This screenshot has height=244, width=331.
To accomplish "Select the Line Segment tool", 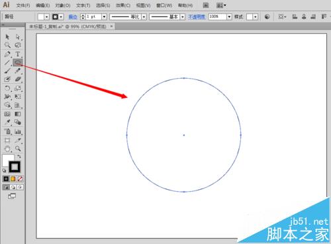I will click(x=7, y=63).
